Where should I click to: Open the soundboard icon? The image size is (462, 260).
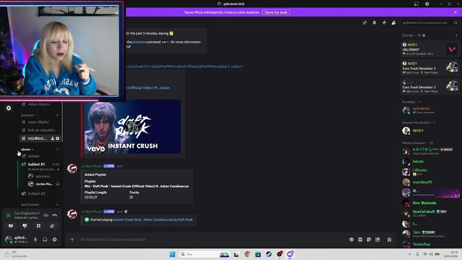click(52, 226)
